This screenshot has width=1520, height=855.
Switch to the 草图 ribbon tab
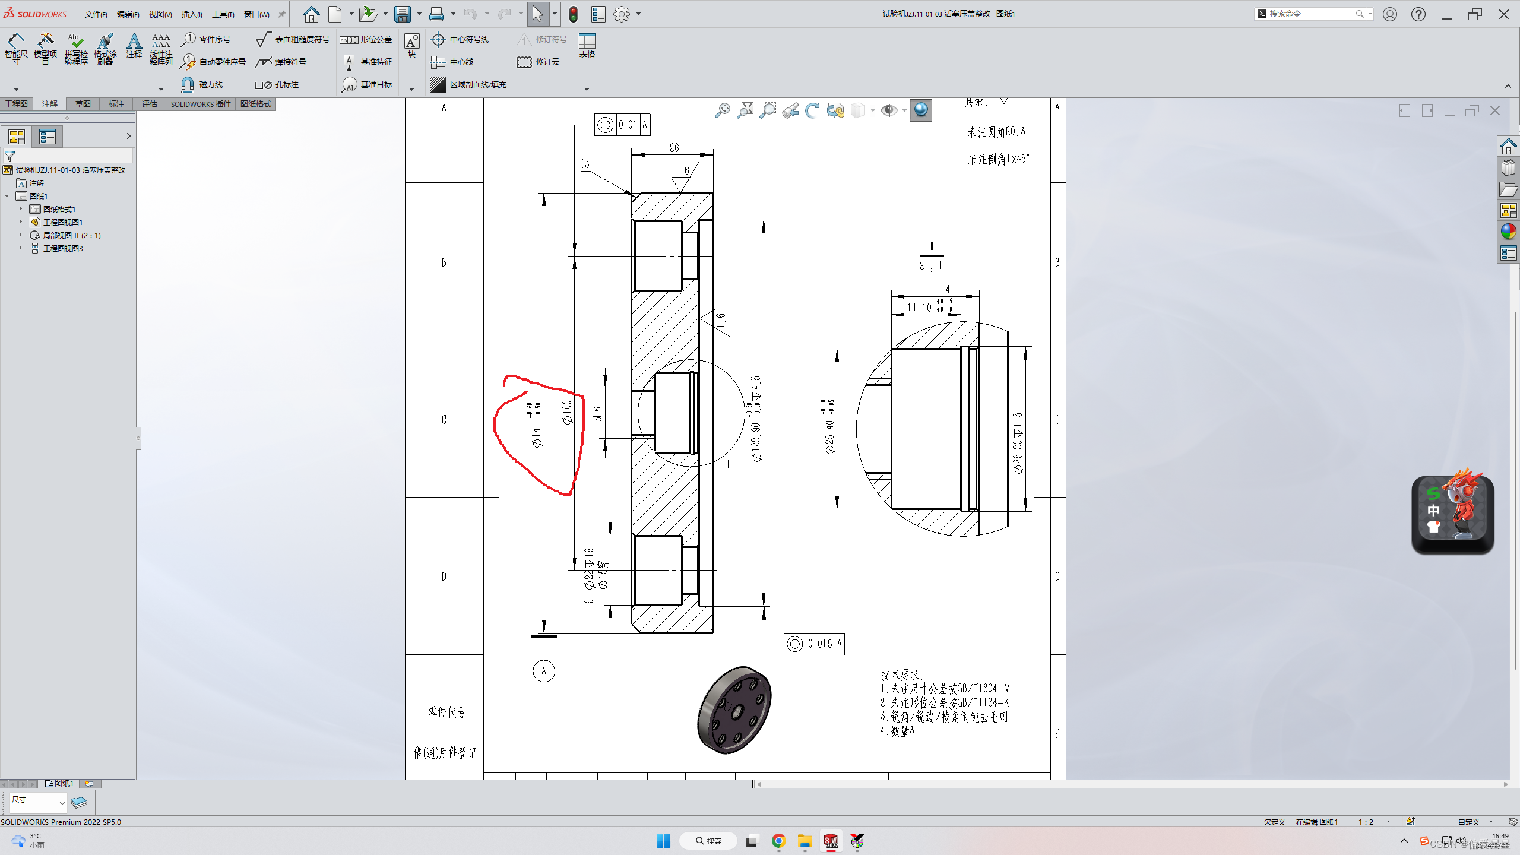coord(83,104)
